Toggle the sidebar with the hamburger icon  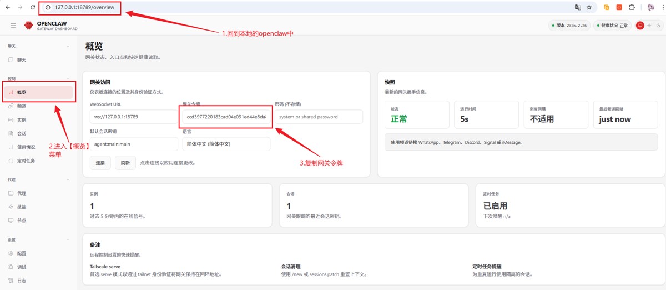(13, 26)
